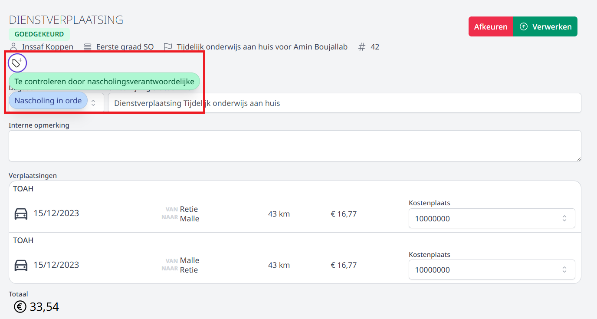Click the euro icon beside total 33,54
This screenshot has height=319, width=597.
click(x=20, y=307)
